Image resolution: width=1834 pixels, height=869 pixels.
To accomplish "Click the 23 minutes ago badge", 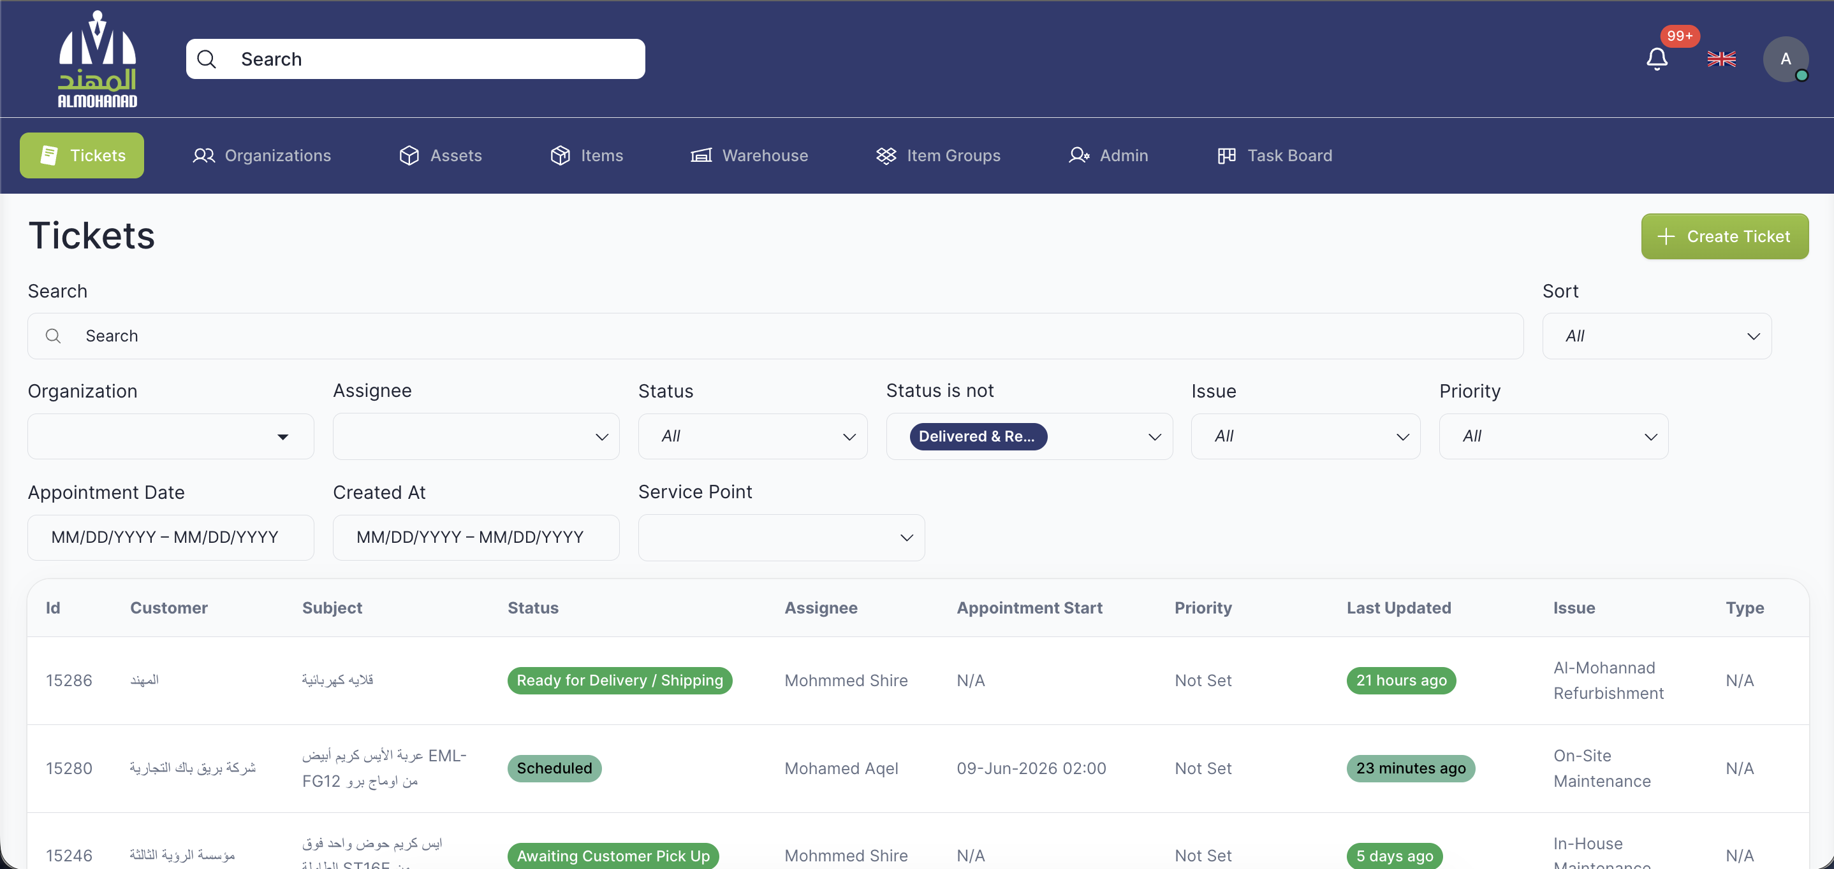I will [x=1411, y=768].
